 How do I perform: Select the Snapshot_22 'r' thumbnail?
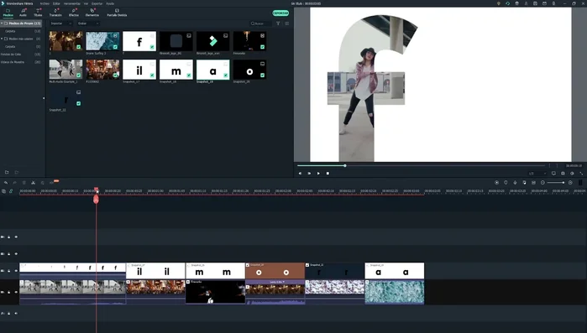[x=66, y=98]
